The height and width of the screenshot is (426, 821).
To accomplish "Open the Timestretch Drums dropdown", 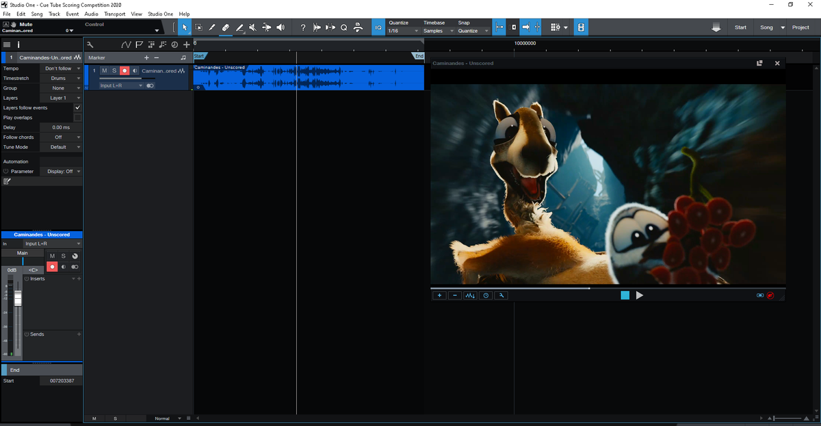I will point(61,79).
